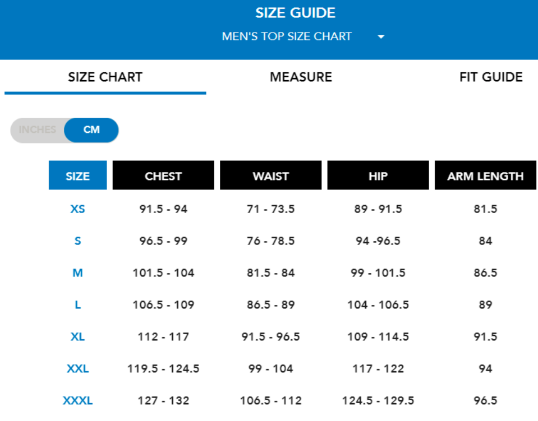Click the Men's Top Size Chart selector text
This screenshot has height=421, width=538.
point(287,36)
